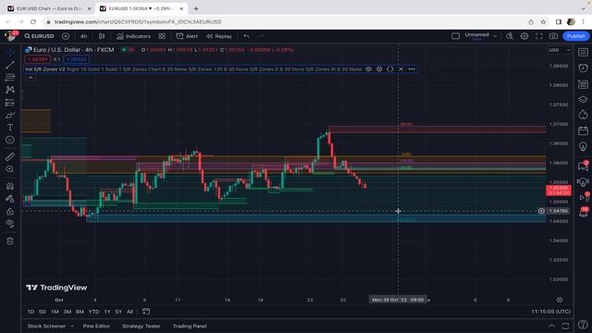Open indicator templates grid icon
592x333 pixels.
point(162,36)
